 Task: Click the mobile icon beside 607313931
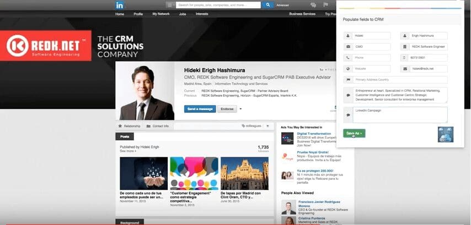(x=405, y=58)
